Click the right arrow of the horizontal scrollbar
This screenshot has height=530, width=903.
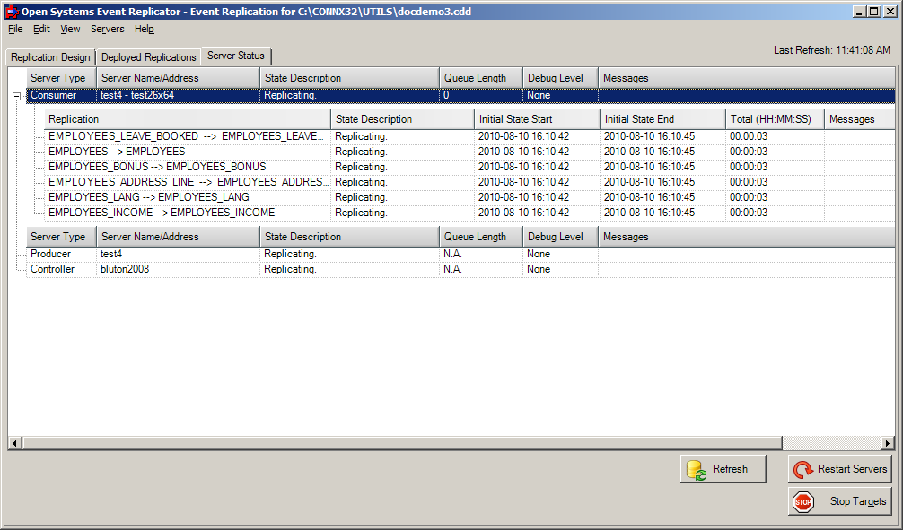coord(888,442)
